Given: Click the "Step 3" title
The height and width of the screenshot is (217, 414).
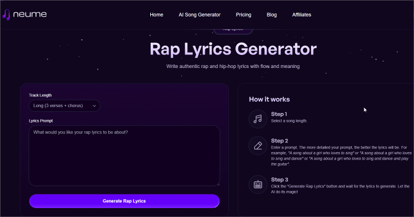Looking at the screenshot, I should coord(280,180).
